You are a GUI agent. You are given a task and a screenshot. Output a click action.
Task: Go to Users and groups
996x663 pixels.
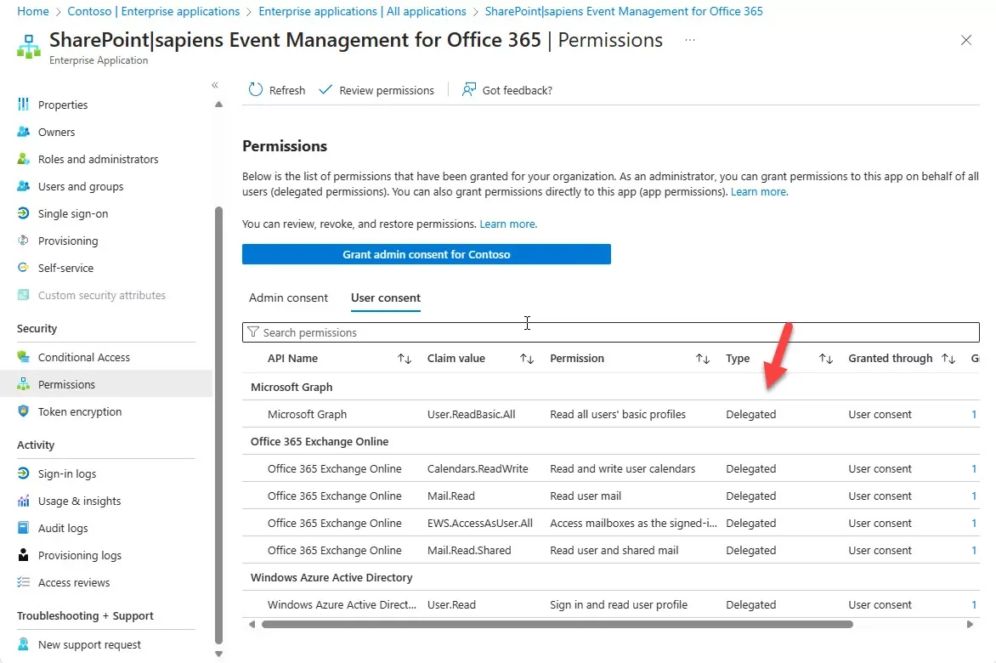click(x=81, y=187)
